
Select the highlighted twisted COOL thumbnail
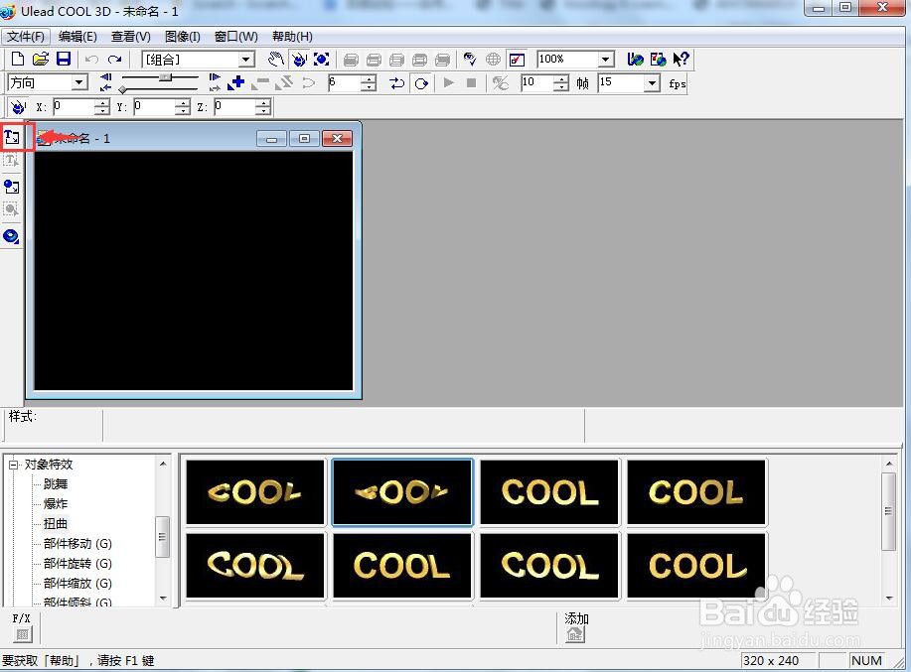(402, 492)
